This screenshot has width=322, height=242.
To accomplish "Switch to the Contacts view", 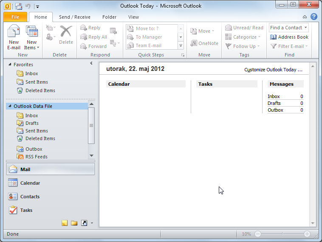I will [x=51, y=197].
